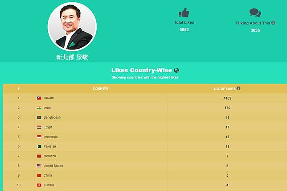Select the China country name
Image resolution: width=287 pixels, height=191 pixels.
click(x=48, y=175)
